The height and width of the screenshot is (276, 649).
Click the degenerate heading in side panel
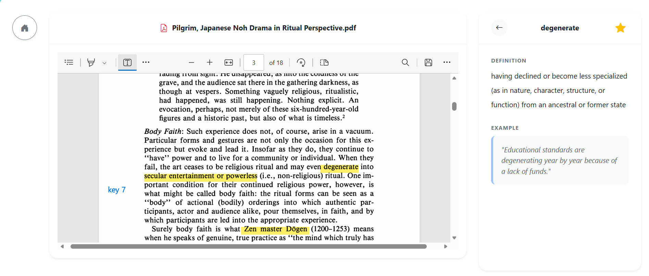(x=560, y=28)
